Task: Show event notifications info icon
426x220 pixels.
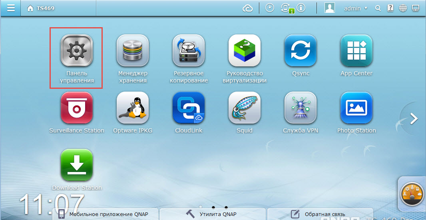Action: (301, 8)
